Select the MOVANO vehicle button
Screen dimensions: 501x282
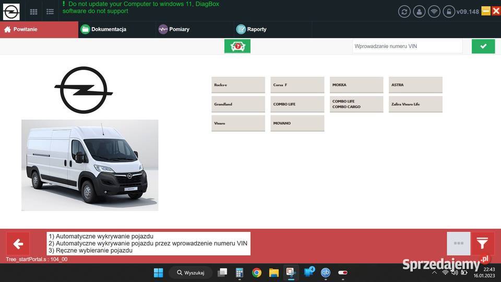(297, 123)
